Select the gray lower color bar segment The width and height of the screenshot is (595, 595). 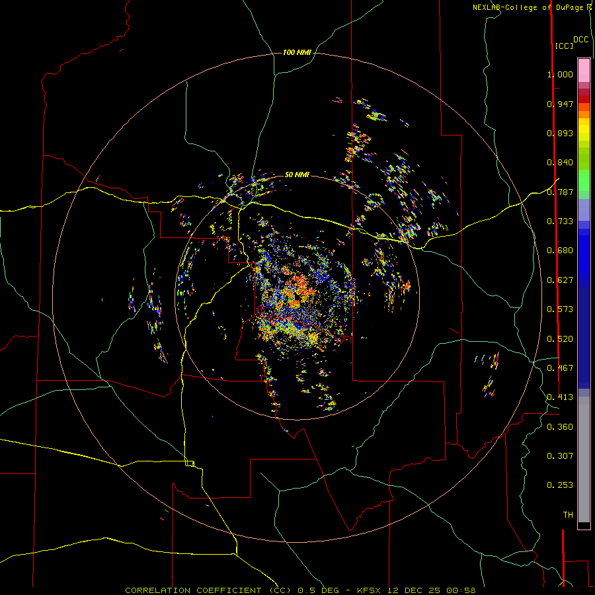584,459
